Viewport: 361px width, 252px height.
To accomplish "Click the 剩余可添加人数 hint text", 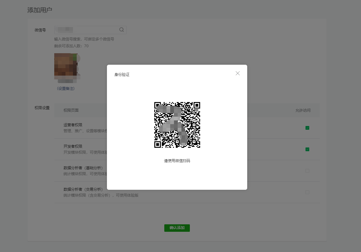I will [x=71, y=46].
